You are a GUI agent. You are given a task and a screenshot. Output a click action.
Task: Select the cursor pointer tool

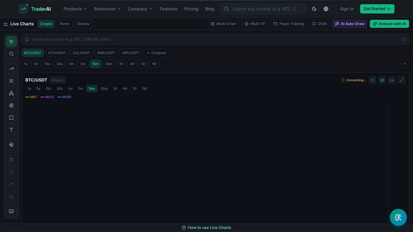[x=11, y=42]
